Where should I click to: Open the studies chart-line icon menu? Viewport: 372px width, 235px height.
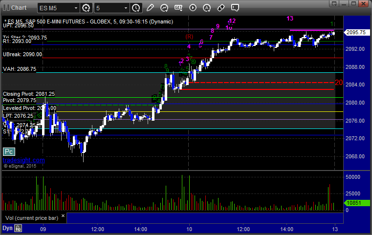tap(164, 8)
